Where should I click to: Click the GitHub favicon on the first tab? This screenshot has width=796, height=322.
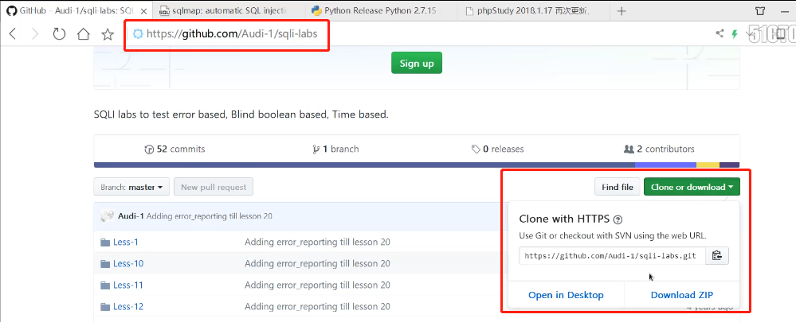pyautogui.click(x=10, y=10)
